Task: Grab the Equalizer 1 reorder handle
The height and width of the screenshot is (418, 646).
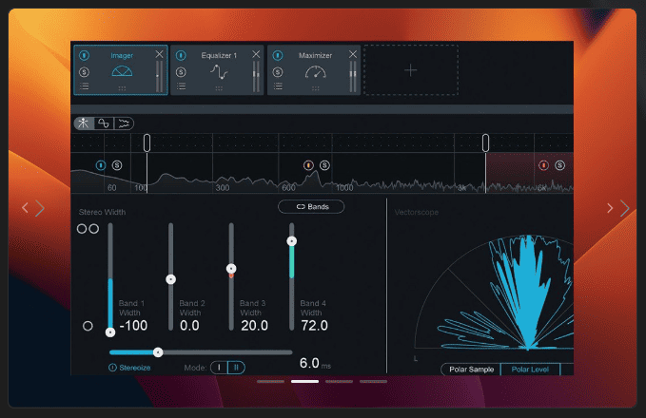Action: tap(219, 88)
